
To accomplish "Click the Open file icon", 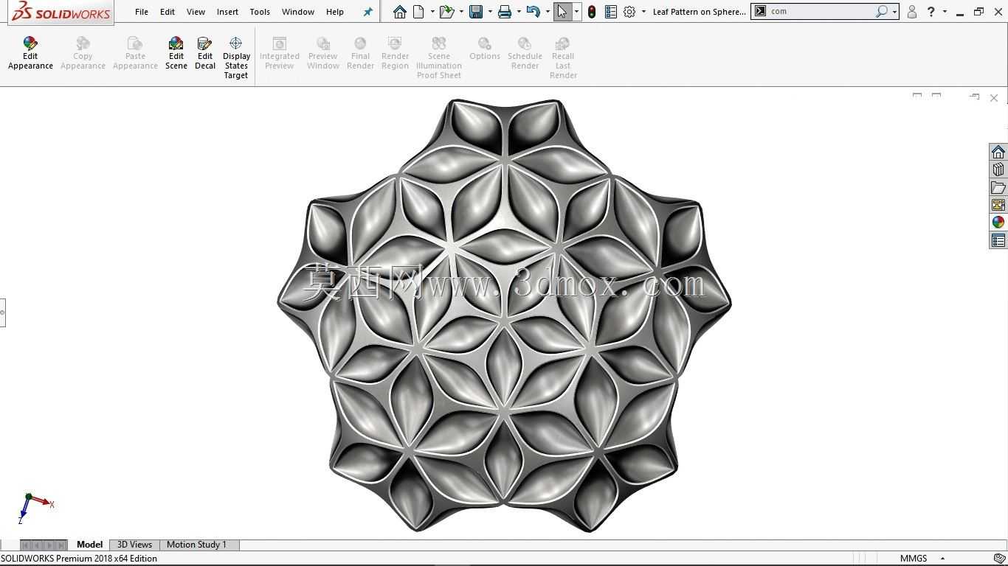I will (x=446, y=12).
